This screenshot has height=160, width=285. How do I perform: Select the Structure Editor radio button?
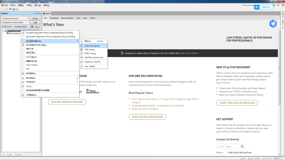coord(13,27)
